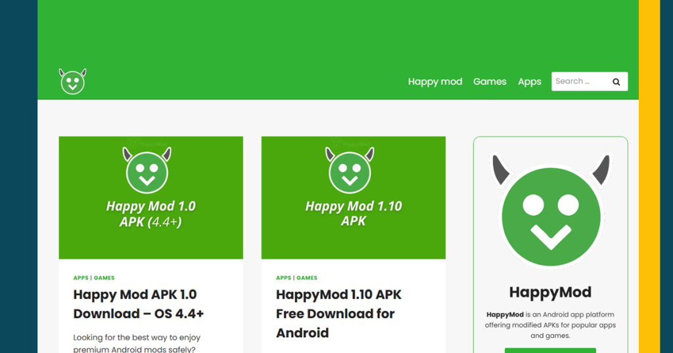Open the Happy Mod 1.0 APK (4.4+) thumbnail

151,197
